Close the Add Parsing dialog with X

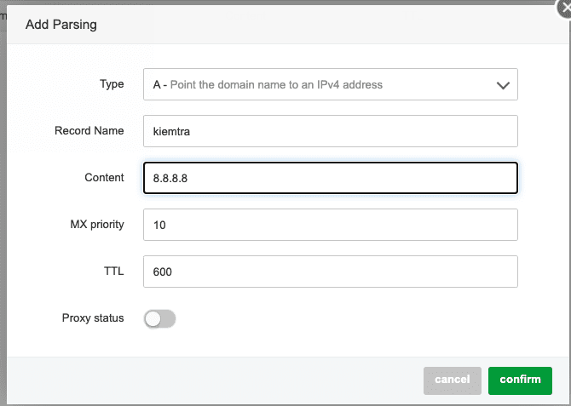click(x=563, y=5)
